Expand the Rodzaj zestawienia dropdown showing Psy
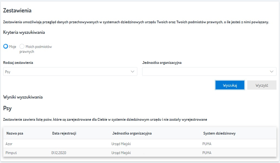Image resolution: width=280 pixels, height=163 pixels. click(70, 72)
